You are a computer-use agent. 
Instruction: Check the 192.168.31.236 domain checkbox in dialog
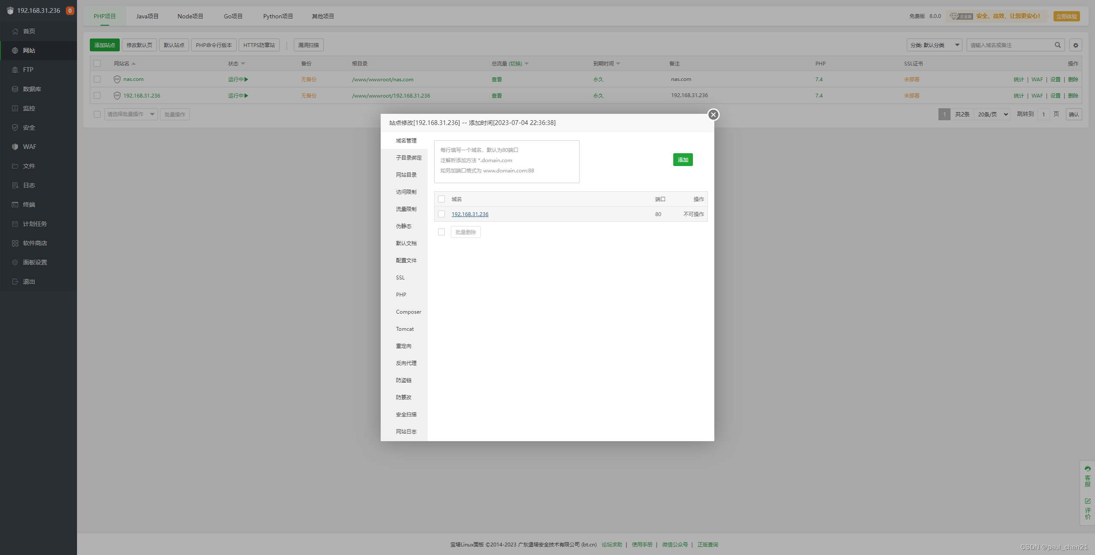(x=441, y=214)
